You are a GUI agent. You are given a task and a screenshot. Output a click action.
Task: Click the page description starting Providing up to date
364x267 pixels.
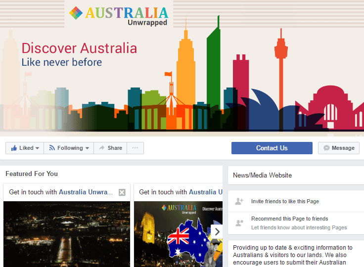[292, 255]
